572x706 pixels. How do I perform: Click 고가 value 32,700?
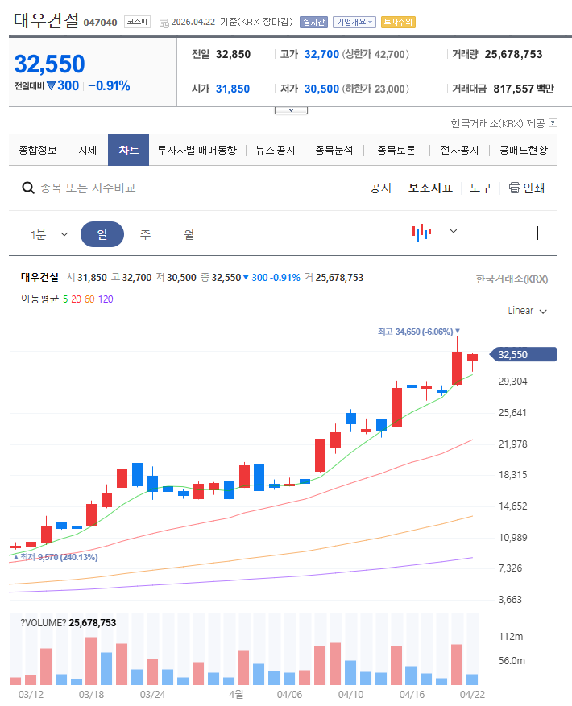pyautogui.click(x=321, y=54)
